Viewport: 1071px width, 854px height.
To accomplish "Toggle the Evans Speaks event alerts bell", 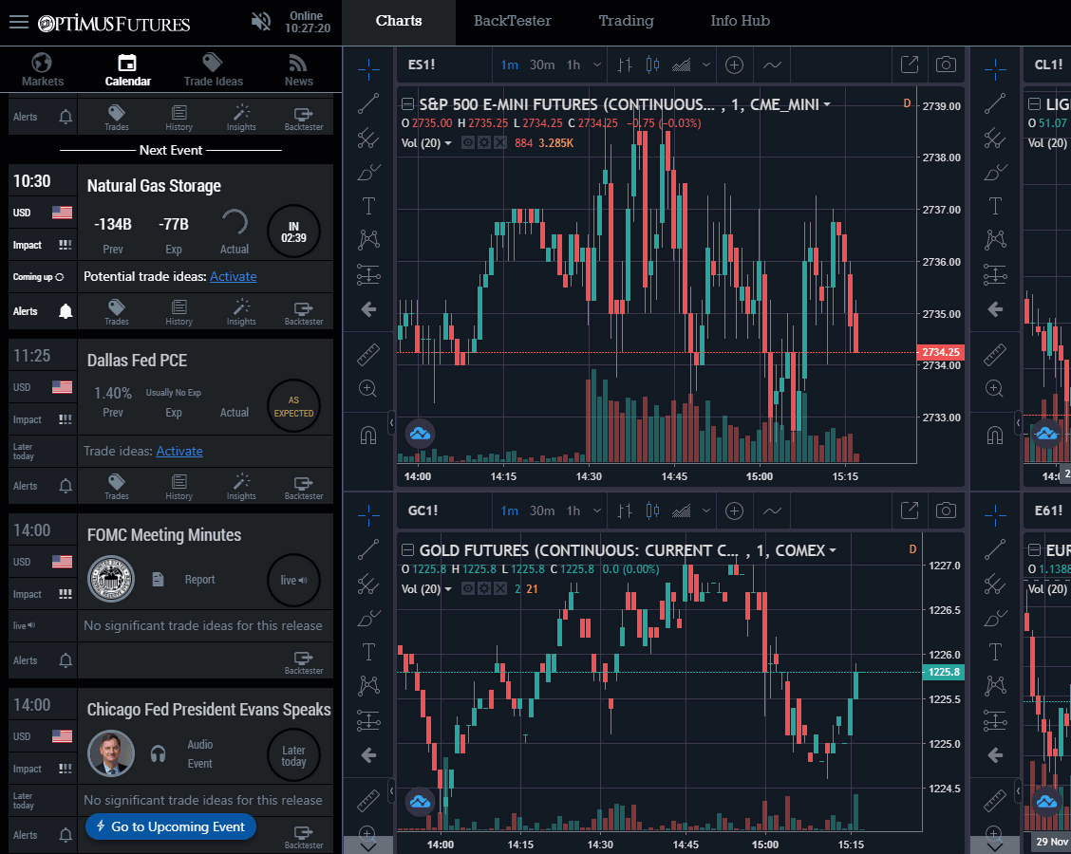I will 66,835.
